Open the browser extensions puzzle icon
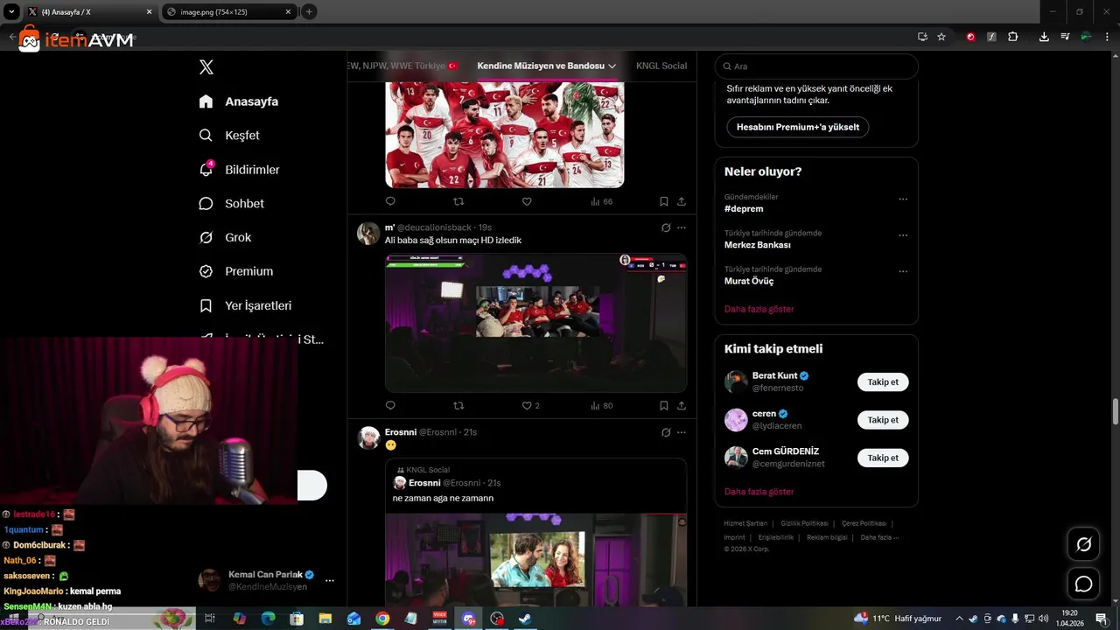This screenshot has height=630, width=1120. coord(1013,37)
